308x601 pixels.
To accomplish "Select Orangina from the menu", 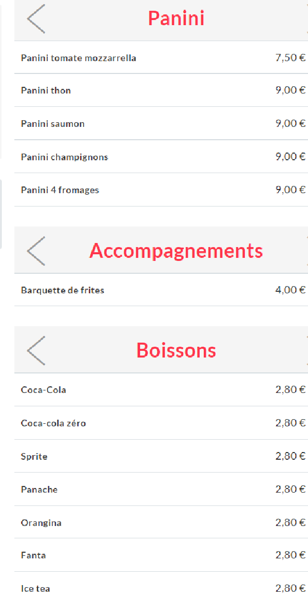I will [x=161, y=522].
